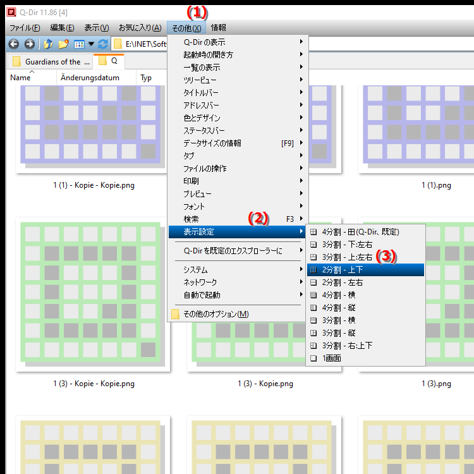Open the ファイルの操作 menu entry
The height and width of the screenshot is (474, 474).
(x=238, y=168)
